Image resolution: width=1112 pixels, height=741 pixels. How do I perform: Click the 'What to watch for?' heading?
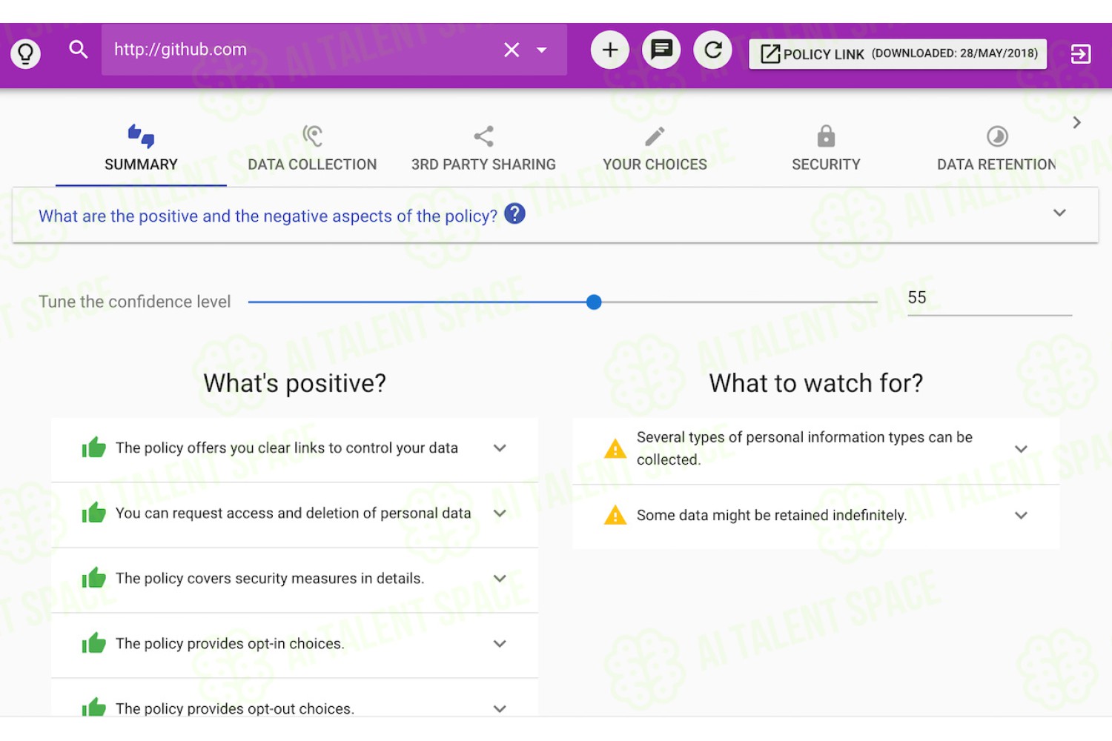816,383
